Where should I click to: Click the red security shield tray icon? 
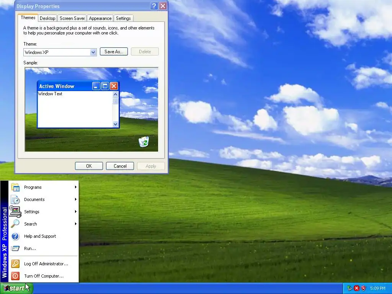click(x=364, y=288)
